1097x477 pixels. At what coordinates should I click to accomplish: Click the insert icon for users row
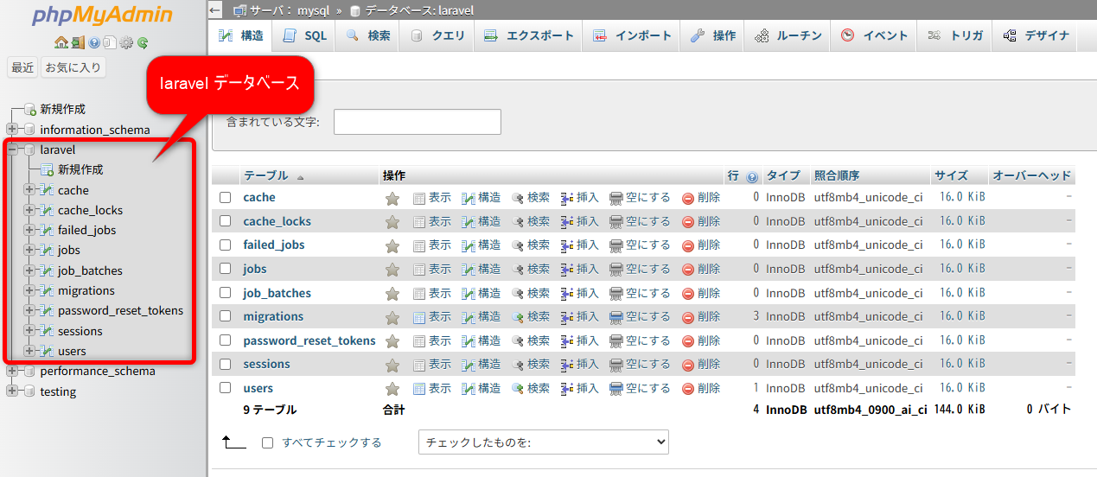tap(568, 389)
